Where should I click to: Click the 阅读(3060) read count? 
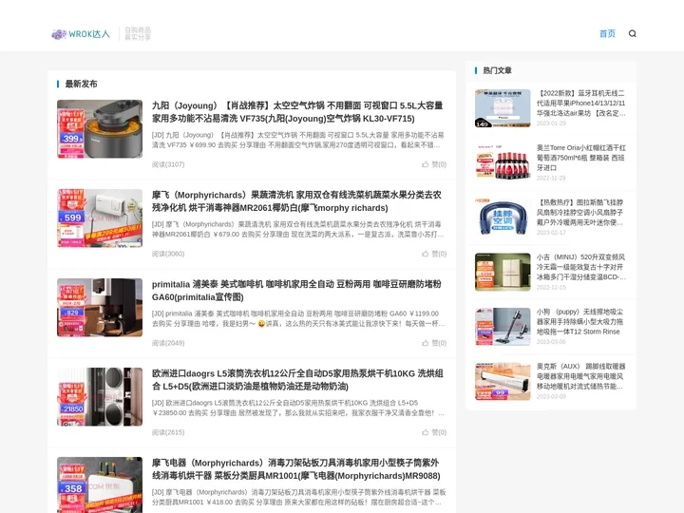coord(168,254)
